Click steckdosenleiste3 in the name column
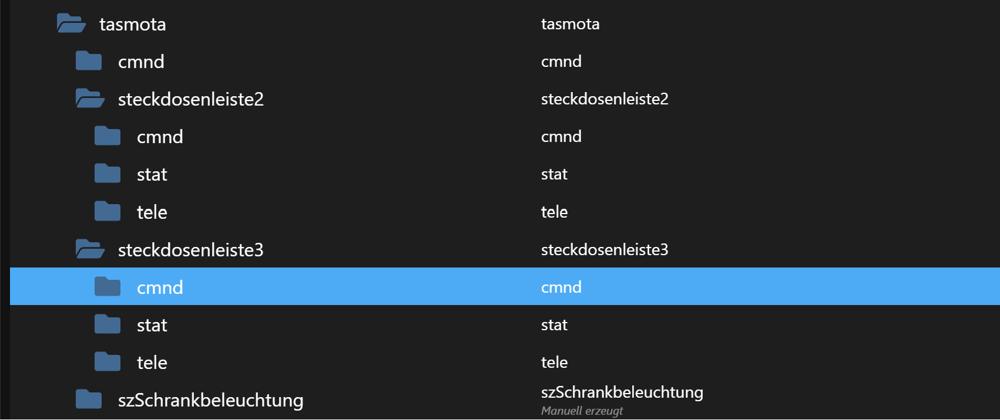The width and height of the screenshot is (1000, 420). (x=605, y=249)
